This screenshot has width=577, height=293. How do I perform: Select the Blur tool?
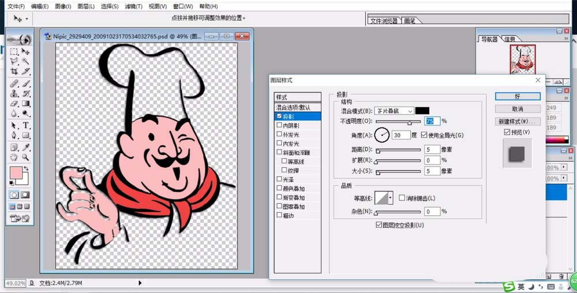coord(14,113)
